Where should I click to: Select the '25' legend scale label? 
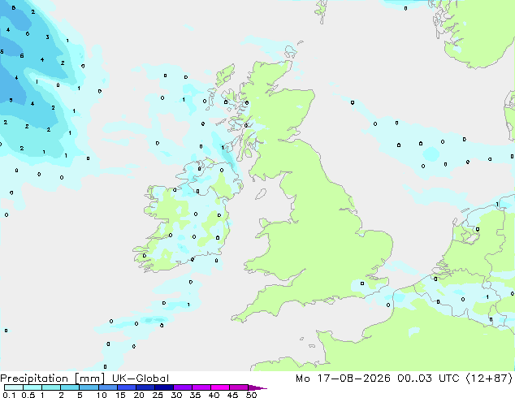point(158,395)
